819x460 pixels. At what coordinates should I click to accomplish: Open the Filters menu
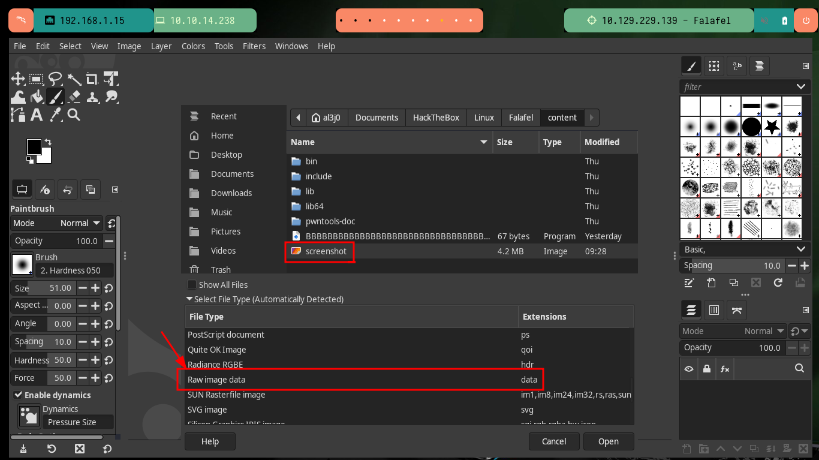(x=254, y=46)
